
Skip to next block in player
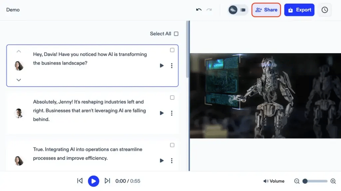107,181
